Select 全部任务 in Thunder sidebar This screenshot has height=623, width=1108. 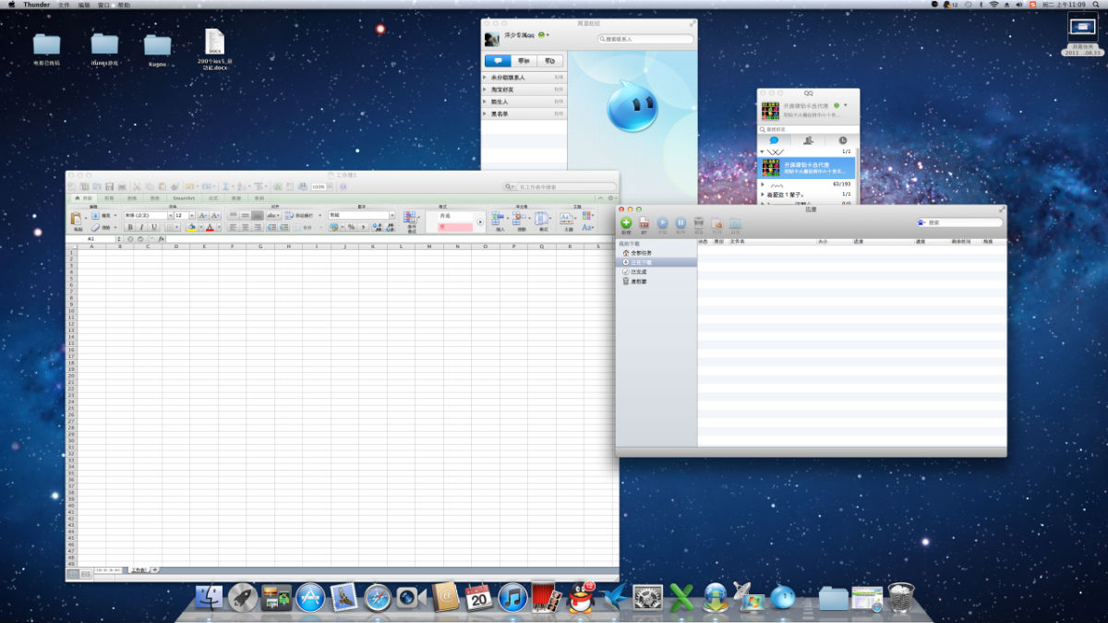click(641, 252)
